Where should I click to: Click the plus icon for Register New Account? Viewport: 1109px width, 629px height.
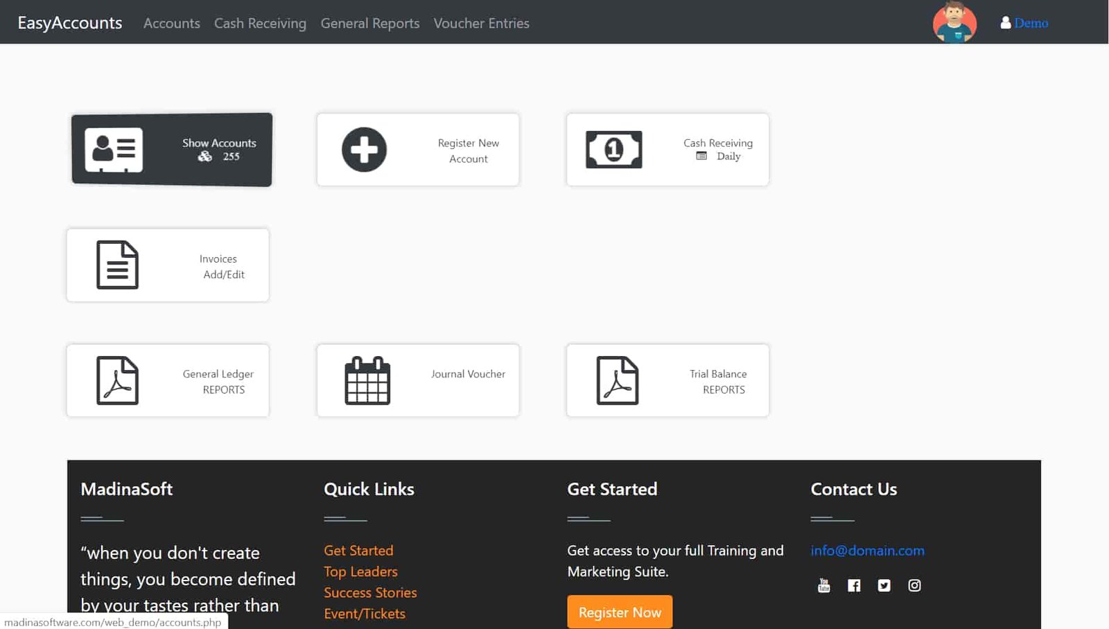point(364,150)
